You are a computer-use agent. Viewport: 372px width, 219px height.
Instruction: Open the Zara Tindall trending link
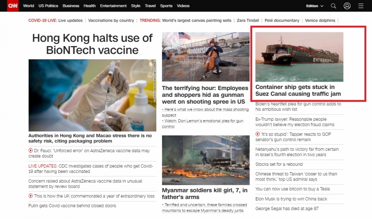point(248,20)
